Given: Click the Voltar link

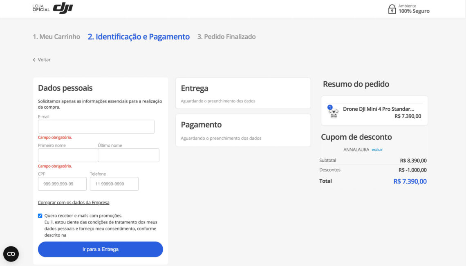Looking at the screenshot, I should (x=44, y=60).
